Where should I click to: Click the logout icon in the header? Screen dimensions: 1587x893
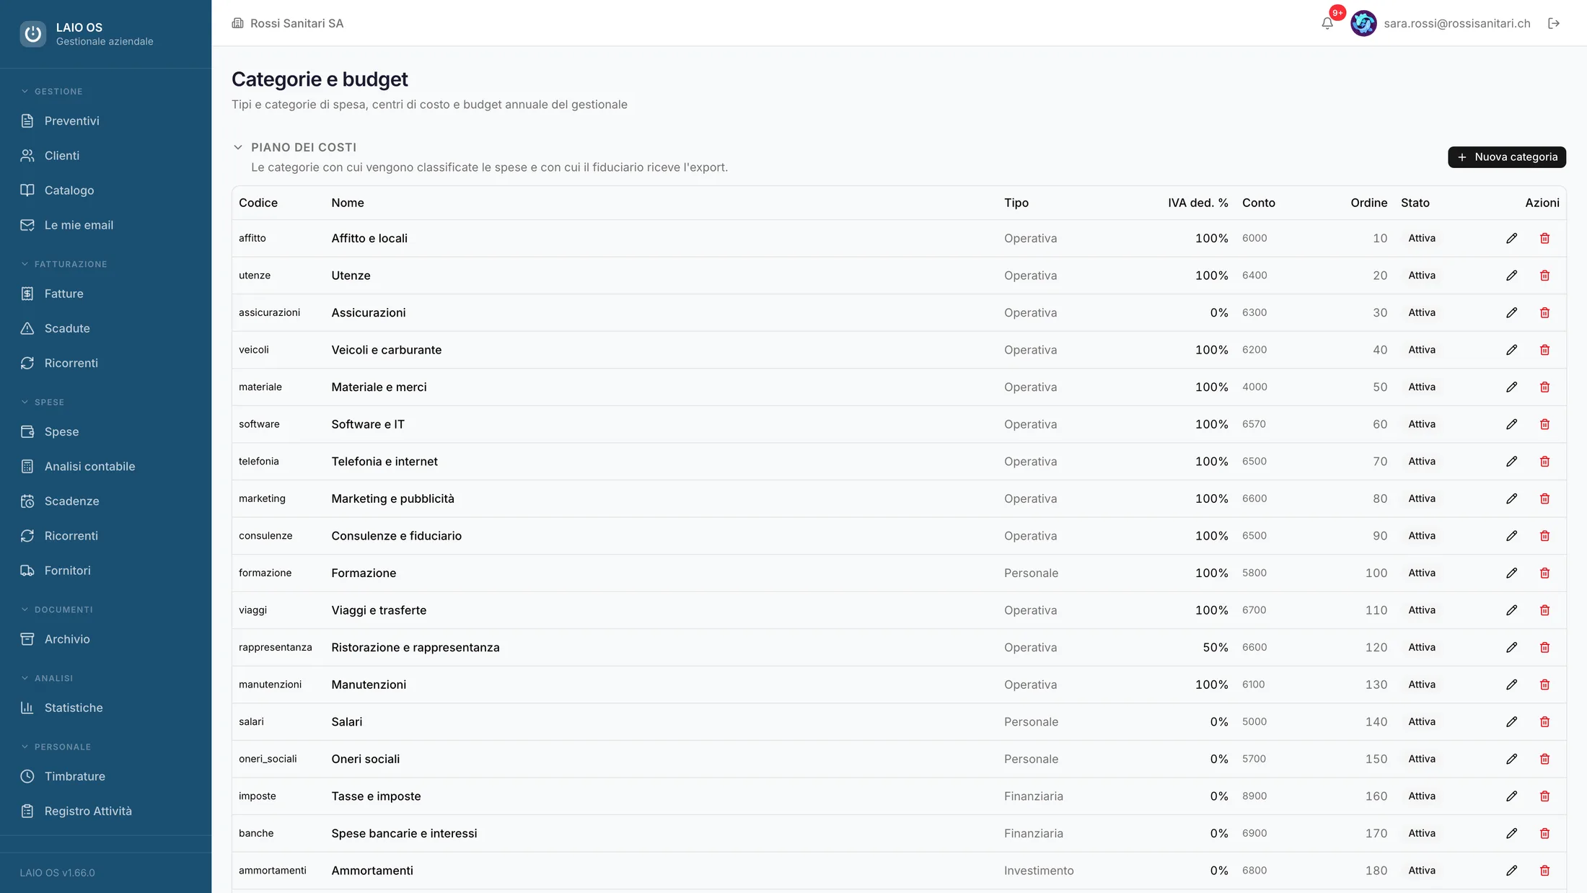click(1554, 23)
